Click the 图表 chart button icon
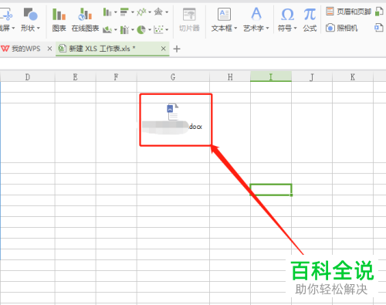 (59, 14)
